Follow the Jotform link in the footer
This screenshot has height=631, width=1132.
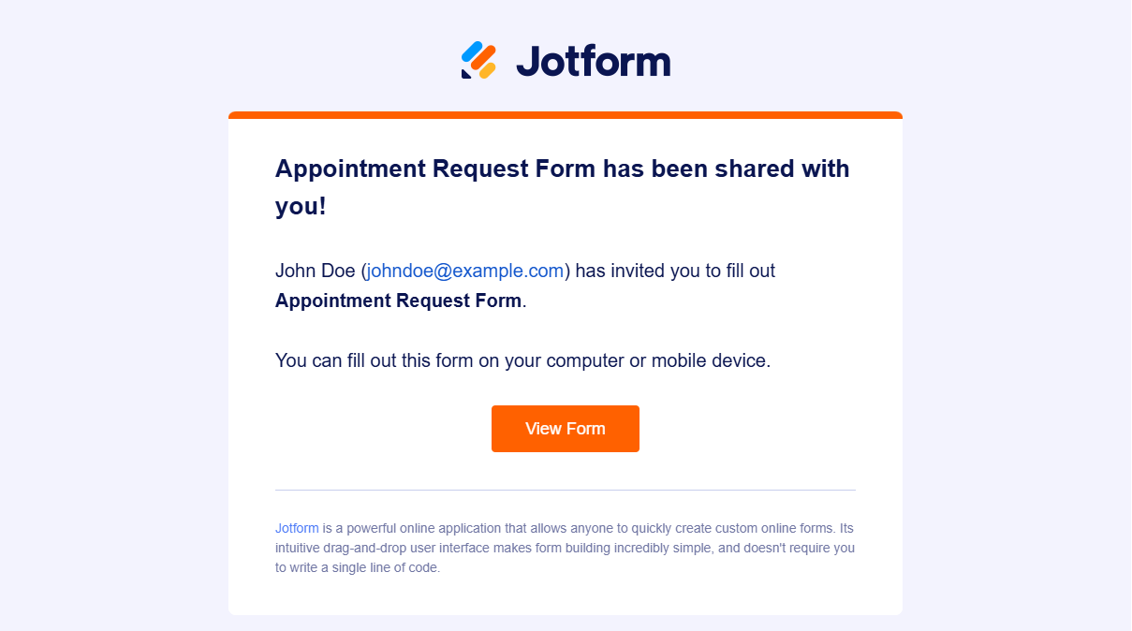pyautogui.click(x=297, y=528)
